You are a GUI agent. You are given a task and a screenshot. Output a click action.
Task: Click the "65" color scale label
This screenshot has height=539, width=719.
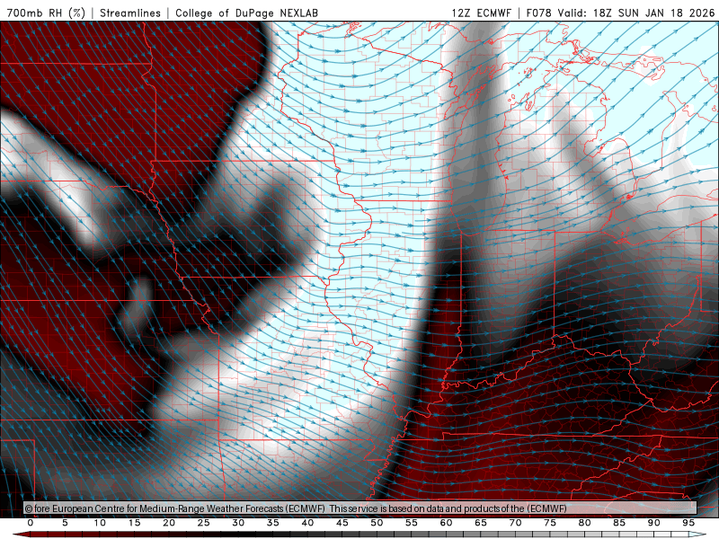(481, 523)
